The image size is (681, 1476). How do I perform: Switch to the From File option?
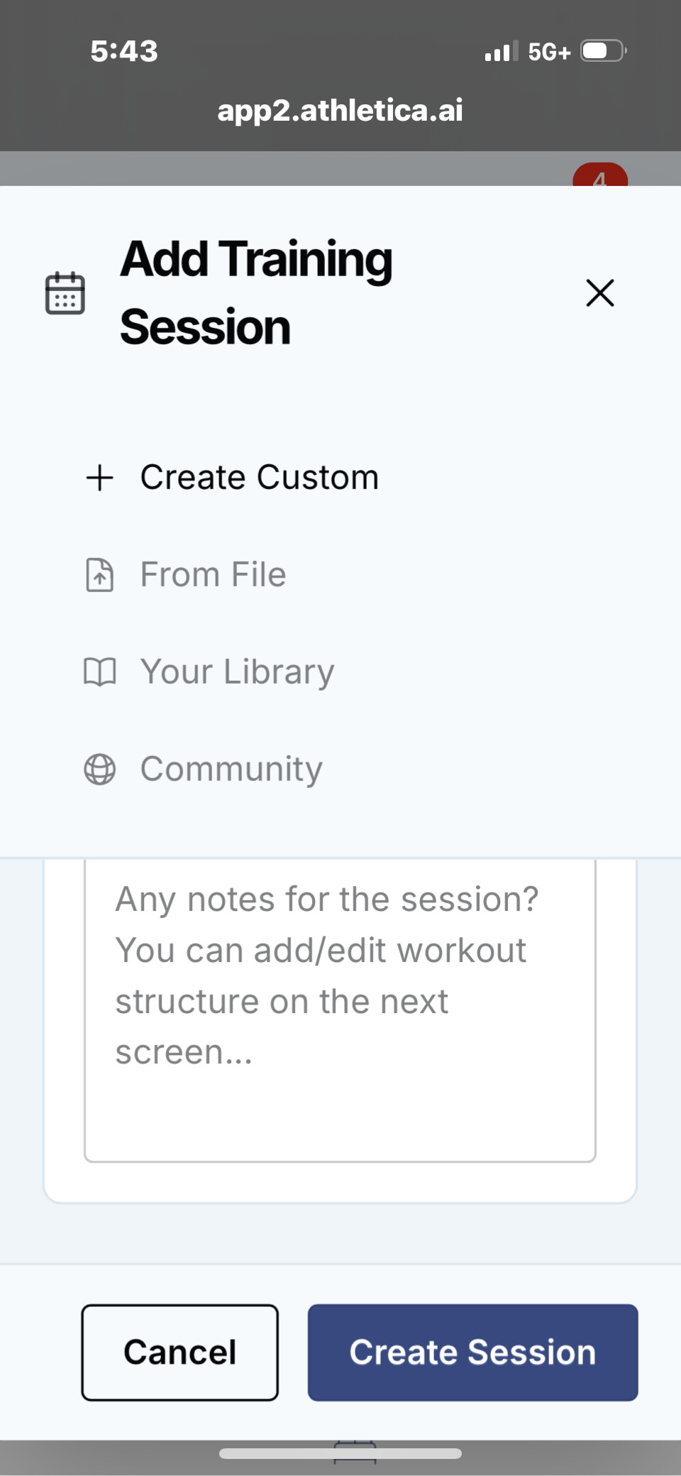coord(213,574)
